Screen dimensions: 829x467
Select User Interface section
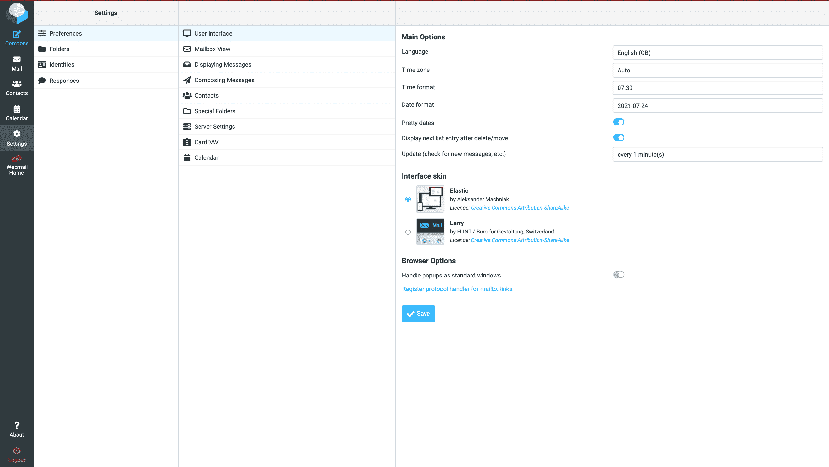tap(287, 33)
